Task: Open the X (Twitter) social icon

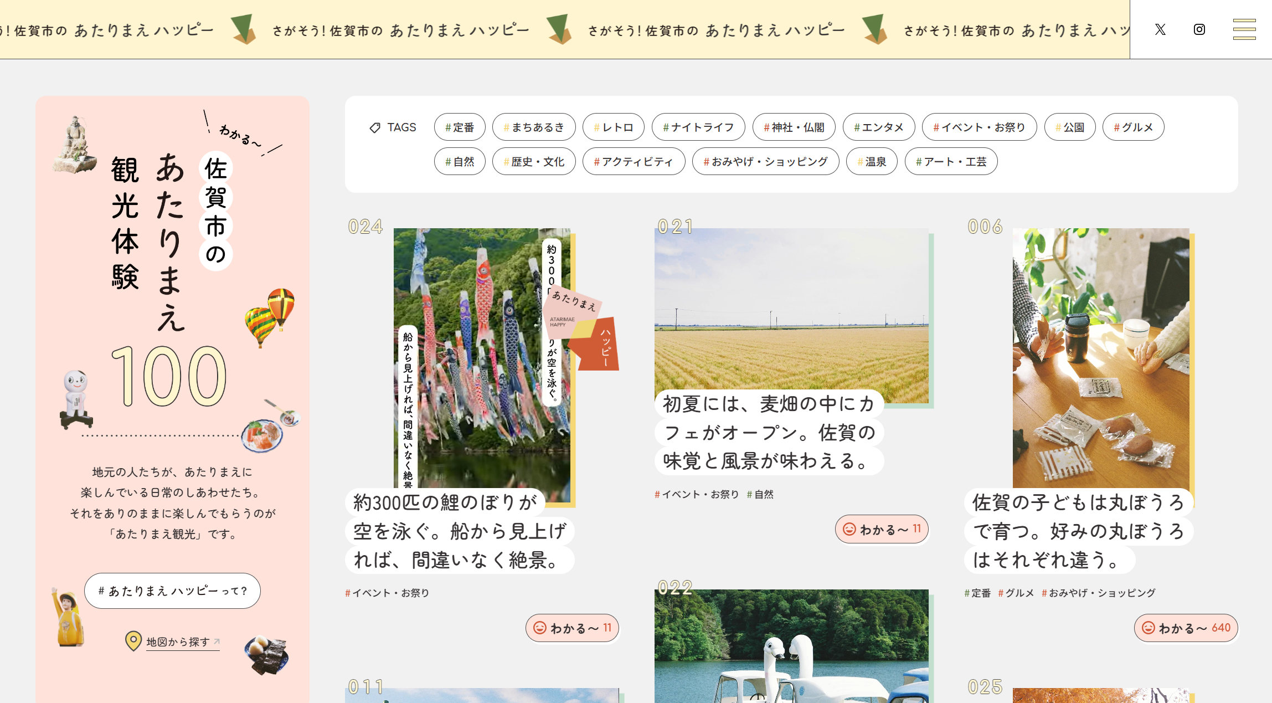Action: point(1160,29)
